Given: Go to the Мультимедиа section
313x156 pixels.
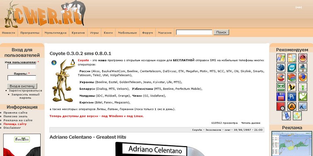Looking at the screenshot, I should pyautogui.click(x=56, y=33).
